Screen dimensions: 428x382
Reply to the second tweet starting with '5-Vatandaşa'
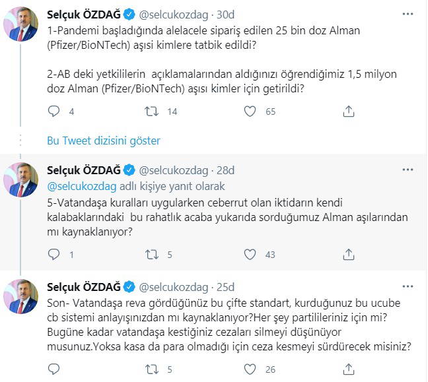pyautogui.click(x=54, y=254)
